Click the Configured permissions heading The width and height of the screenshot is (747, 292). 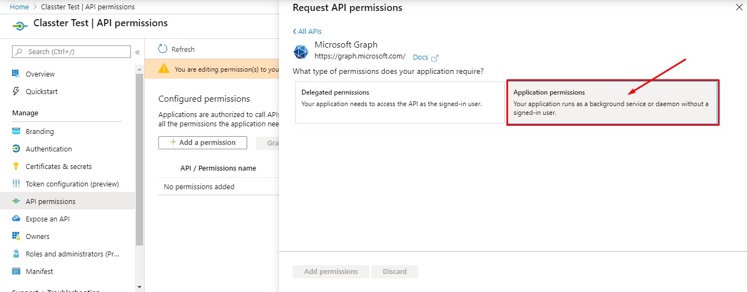204,99
